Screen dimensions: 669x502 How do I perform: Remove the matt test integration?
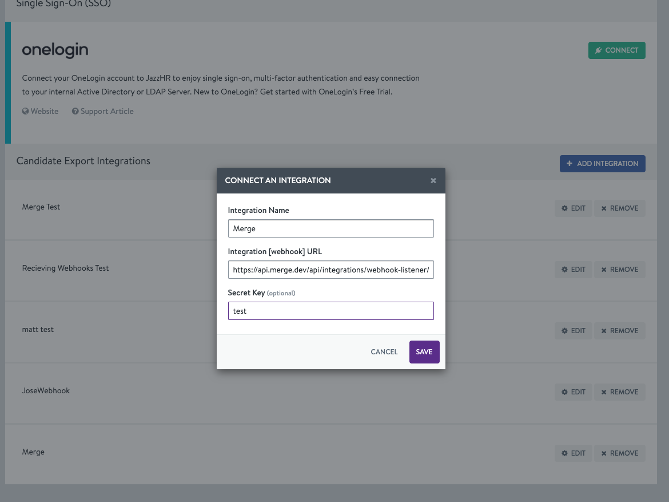point(619,331)
